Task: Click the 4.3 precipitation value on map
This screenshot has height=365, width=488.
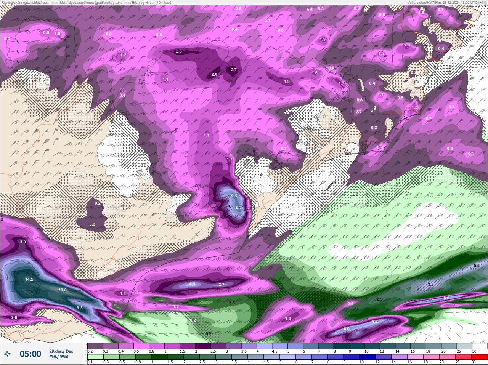Action: (192, 284)
